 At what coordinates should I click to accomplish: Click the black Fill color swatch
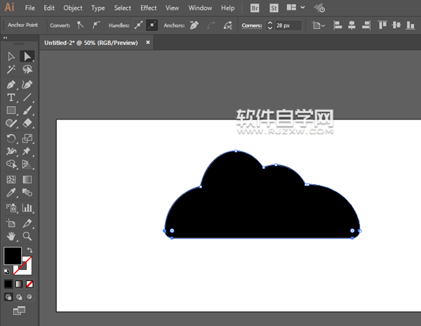(x=12, y=256)
